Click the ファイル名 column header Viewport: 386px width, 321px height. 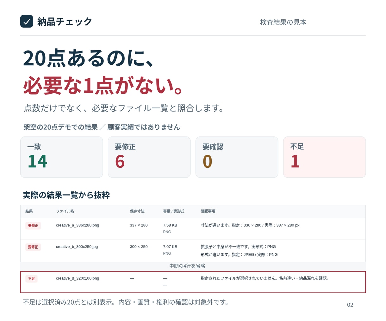[65, 211]
